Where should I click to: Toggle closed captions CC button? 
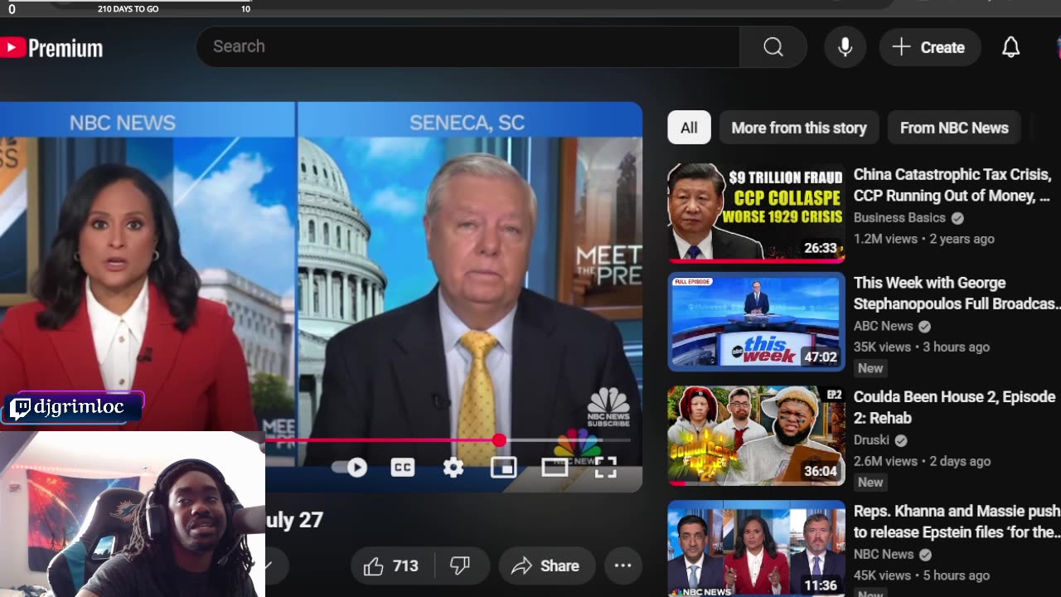pyautogui.click(x=403, y=468)
